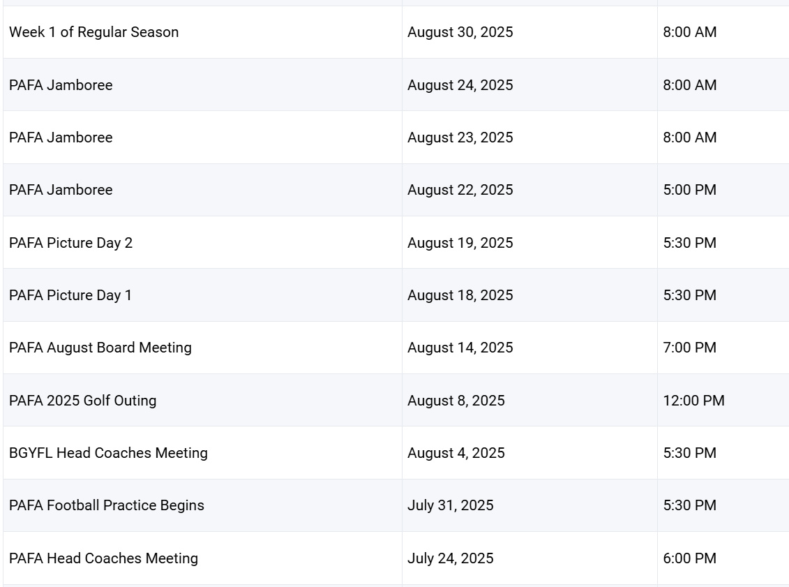This screenshot has height=587, width=789.
Task: Select the July 24, 2025 date cell
Action: [450, 558]
